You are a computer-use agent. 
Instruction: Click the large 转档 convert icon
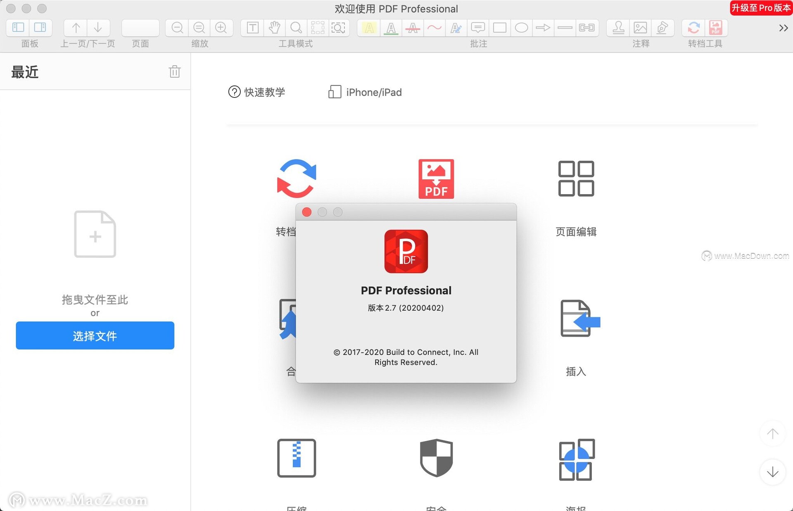pyautogui.click(x=297, y=178)
